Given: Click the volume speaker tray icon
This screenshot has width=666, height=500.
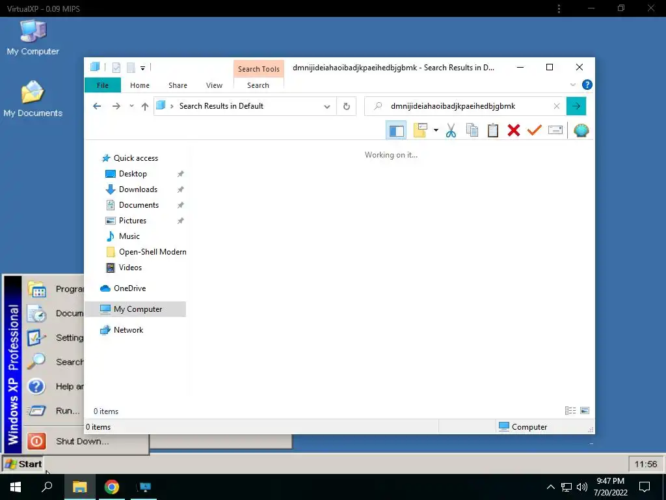Looking at the screenshot, I should pyautogui.click(x=582, y=487).
